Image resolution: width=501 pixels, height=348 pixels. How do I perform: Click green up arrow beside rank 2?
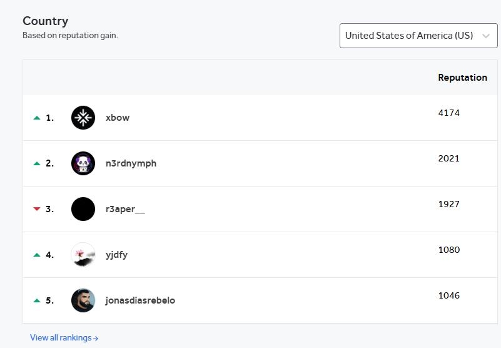[37, 163]
